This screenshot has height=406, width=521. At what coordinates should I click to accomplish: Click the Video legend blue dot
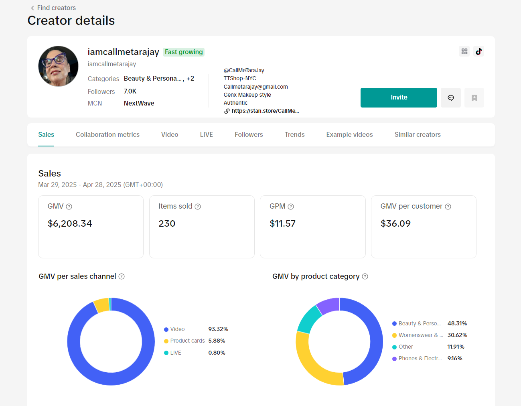(x=166, y=329)
